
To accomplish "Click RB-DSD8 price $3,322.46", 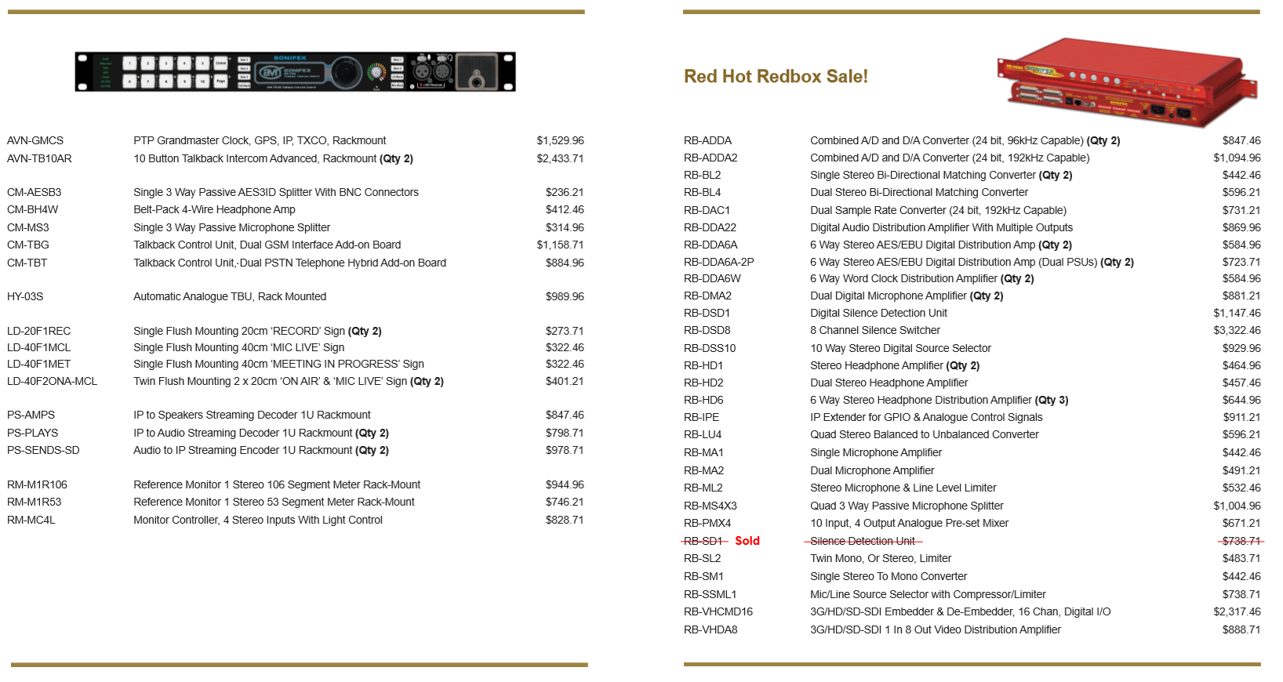I will (1238, 330).
